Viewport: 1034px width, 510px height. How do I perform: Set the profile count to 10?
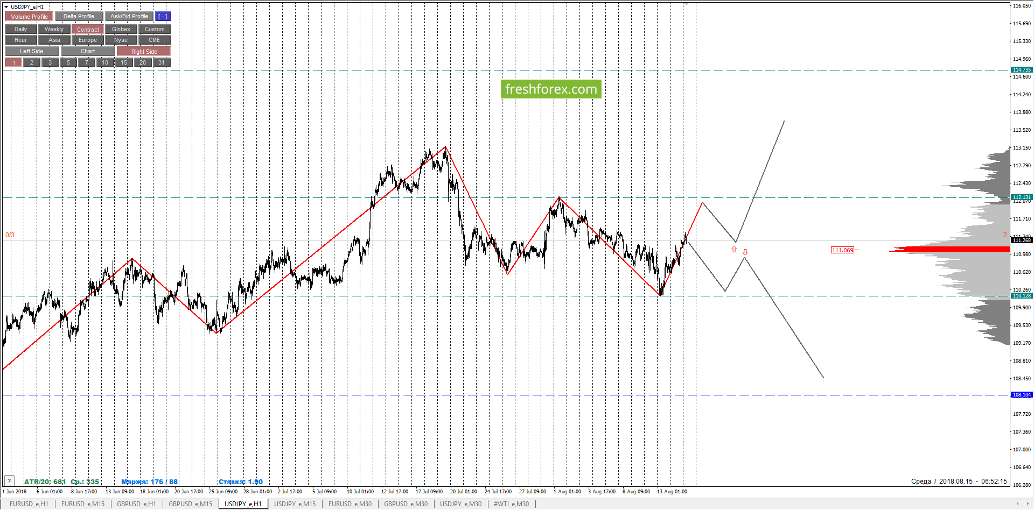pyautogui.click(x=105, y=63)
